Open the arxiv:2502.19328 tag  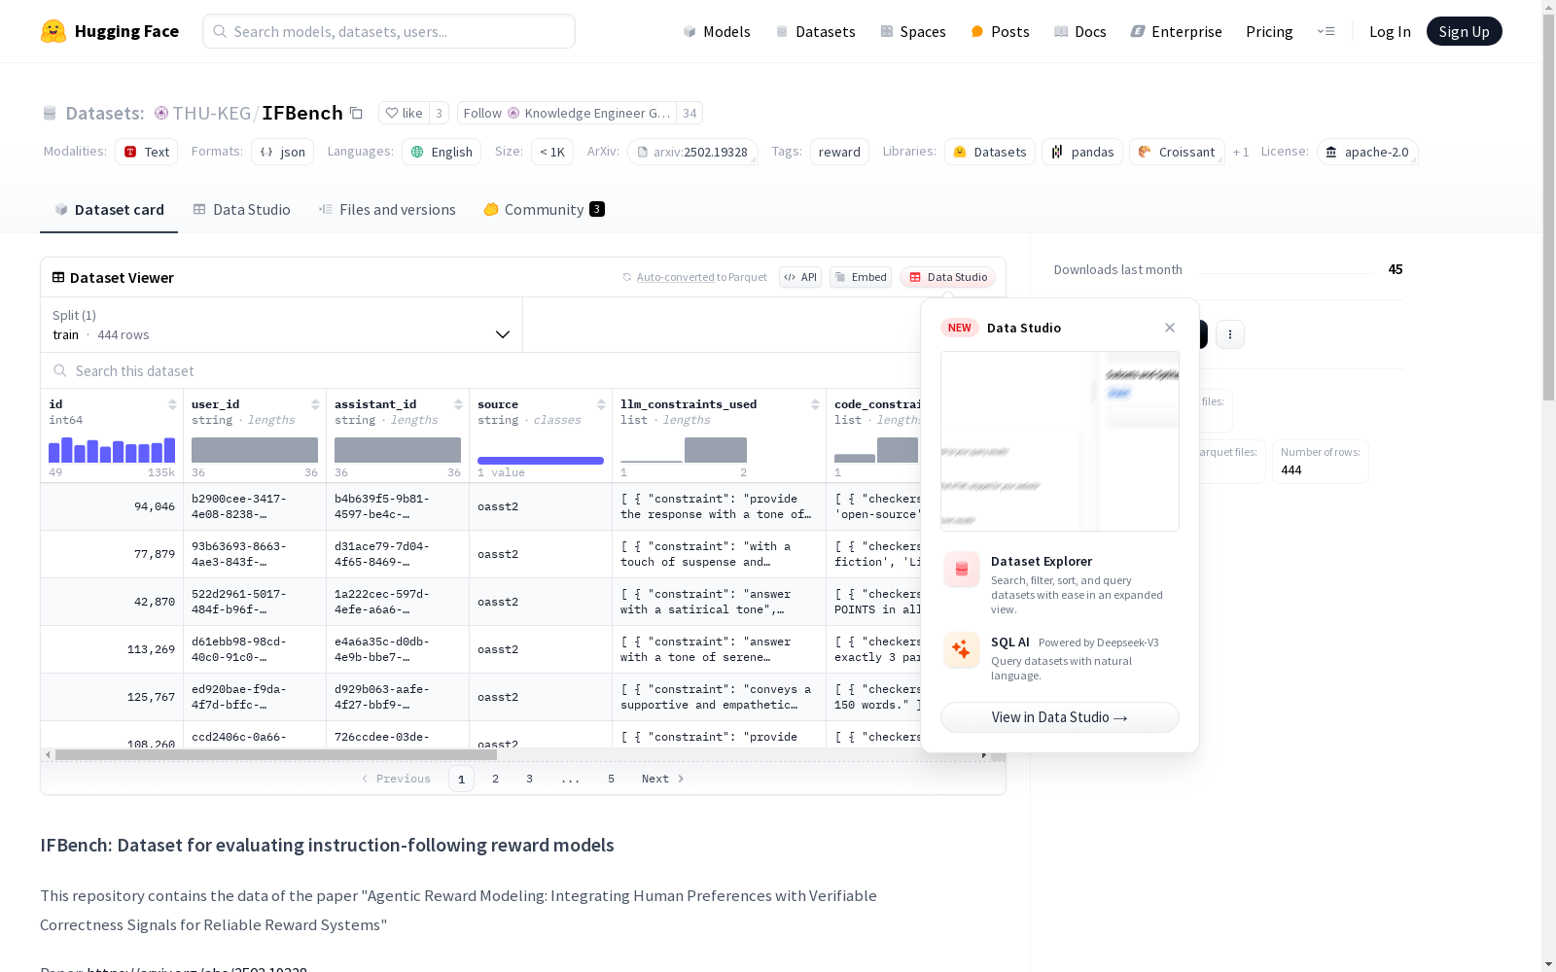[x=692, y=152]
